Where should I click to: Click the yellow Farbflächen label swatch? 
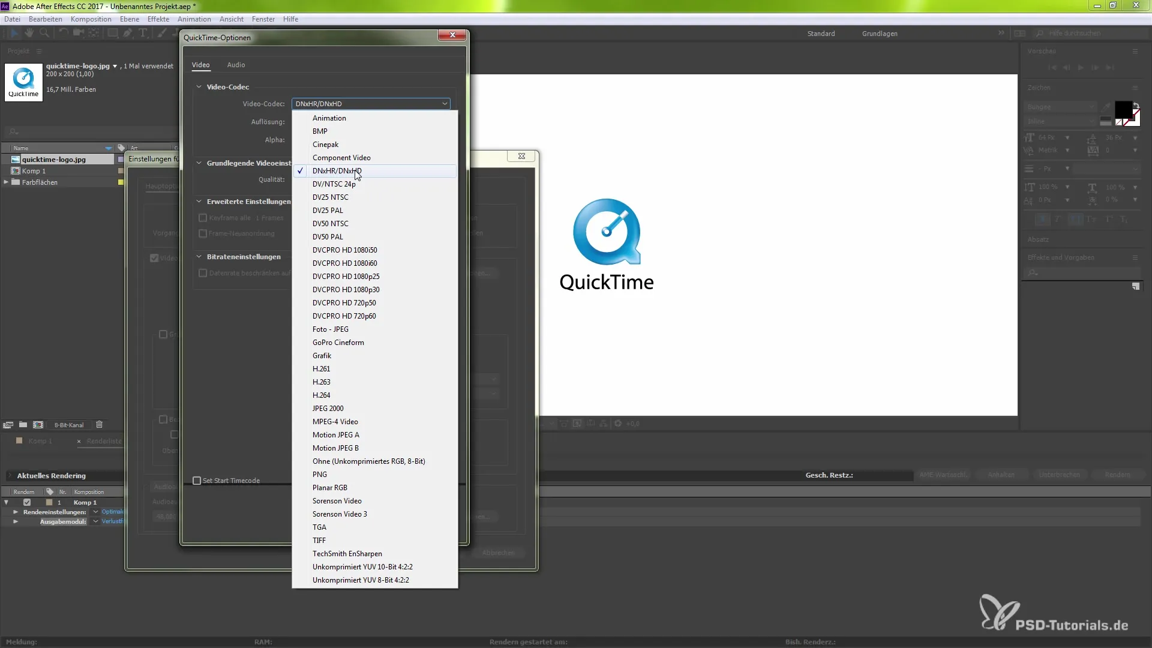click(x=121, y=182)
